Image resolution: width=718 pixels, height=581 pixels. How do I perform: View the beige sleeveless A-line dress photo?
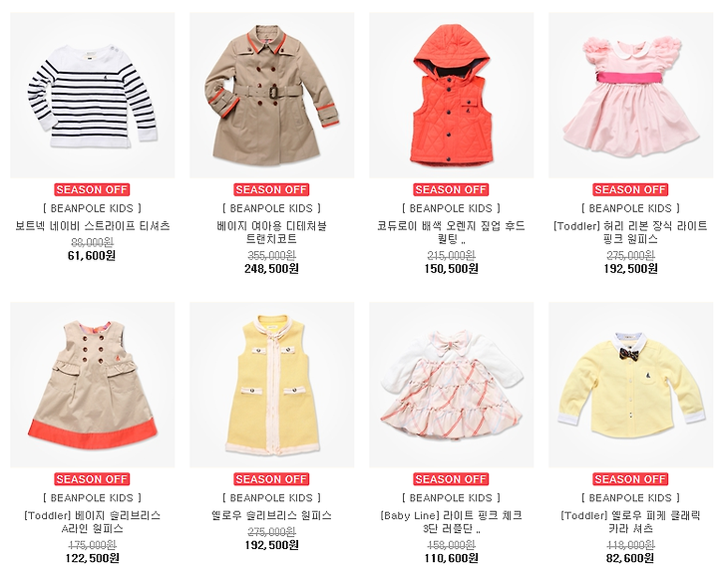93,385
